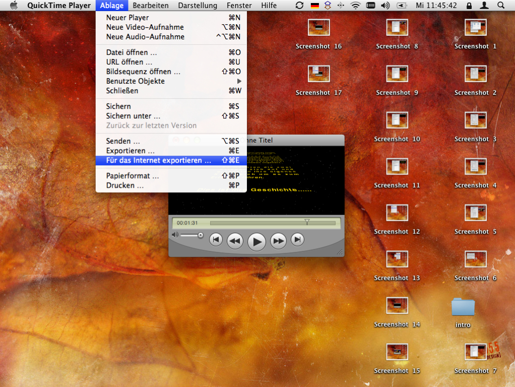515x387 pixels.
Task: Click the movie timeline progress bar
Action: click(x=273, y=223)
